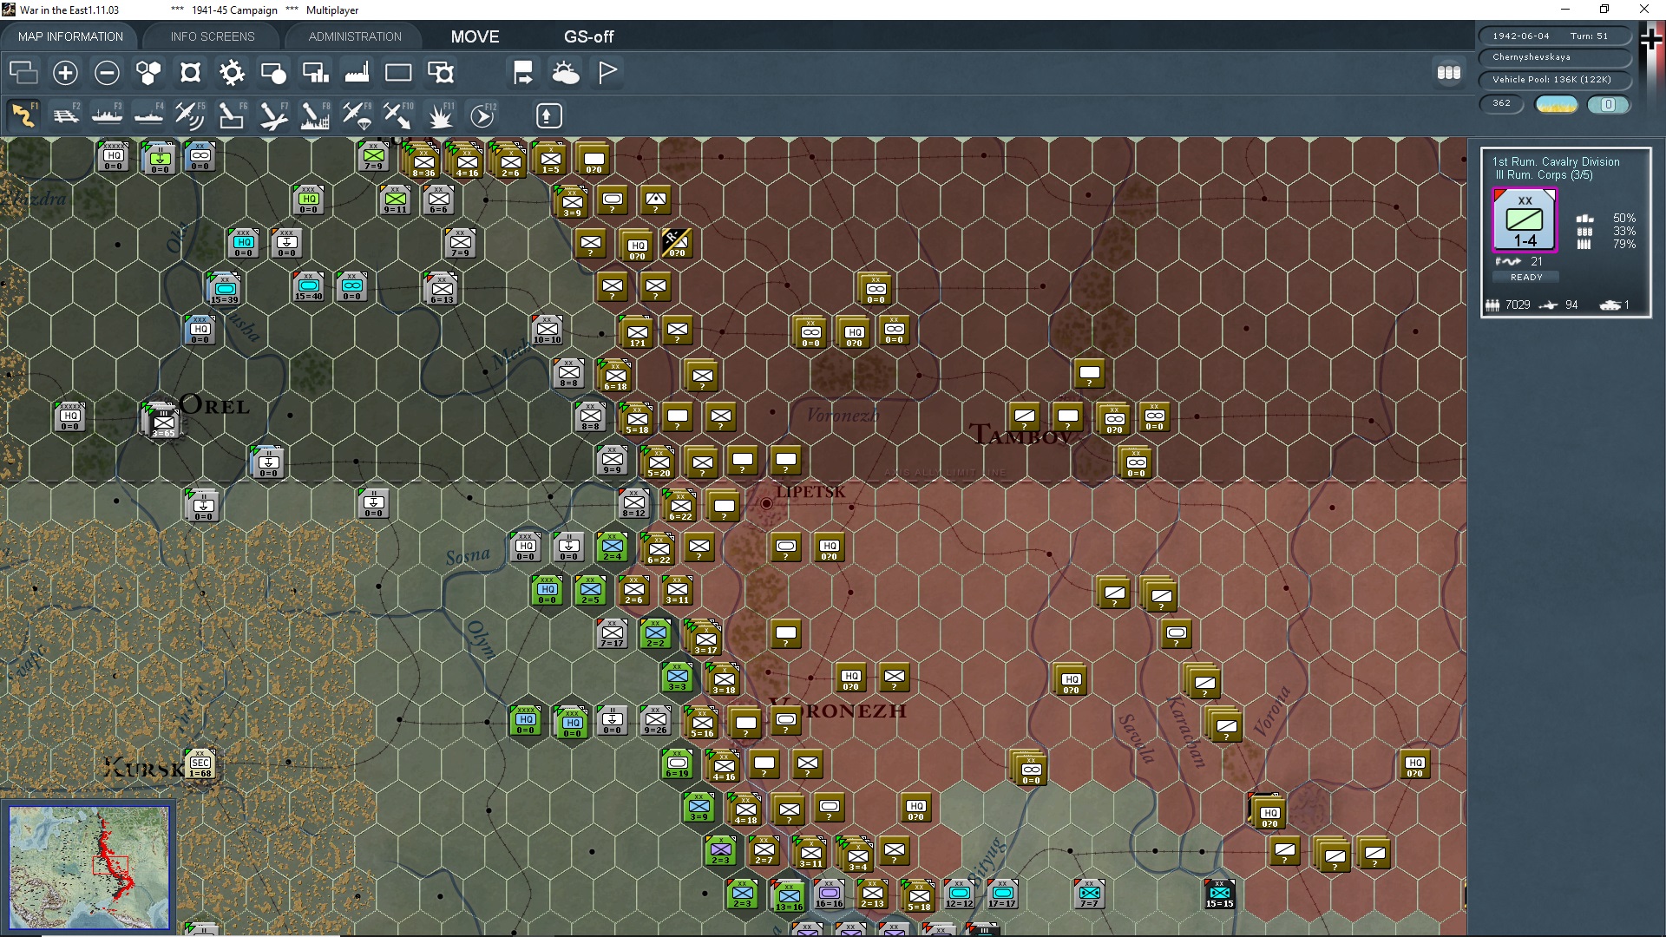Image resolution: width=1666 pixels, height=937 pixels.
Task: Click the clear weather field swatch
Action: coord(1556,104)
